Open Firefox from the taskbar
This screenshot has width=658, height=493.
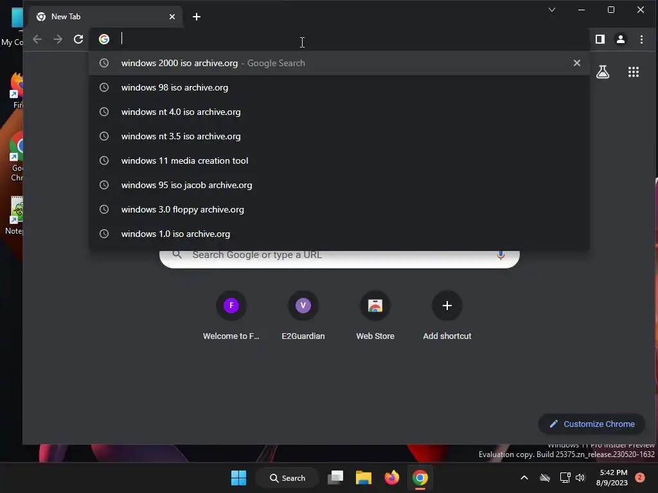(x=391, y=478)
